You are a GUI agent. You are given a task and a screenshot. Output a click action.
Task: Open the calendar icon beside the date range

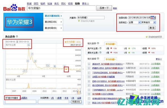pyautogui.click(x=152, y=18)
